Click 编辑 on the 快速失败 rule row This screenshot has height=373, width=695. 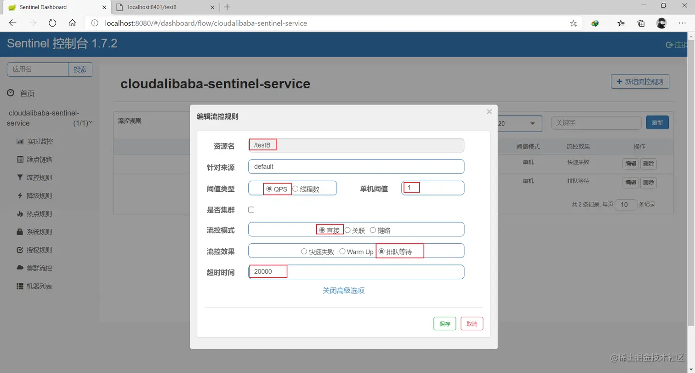tap(631, 163)
